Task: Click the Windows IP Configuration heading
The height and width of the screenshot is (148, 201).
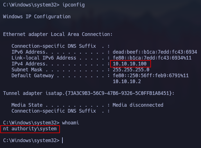Action: pyautogui.click(x=37, y=17)
